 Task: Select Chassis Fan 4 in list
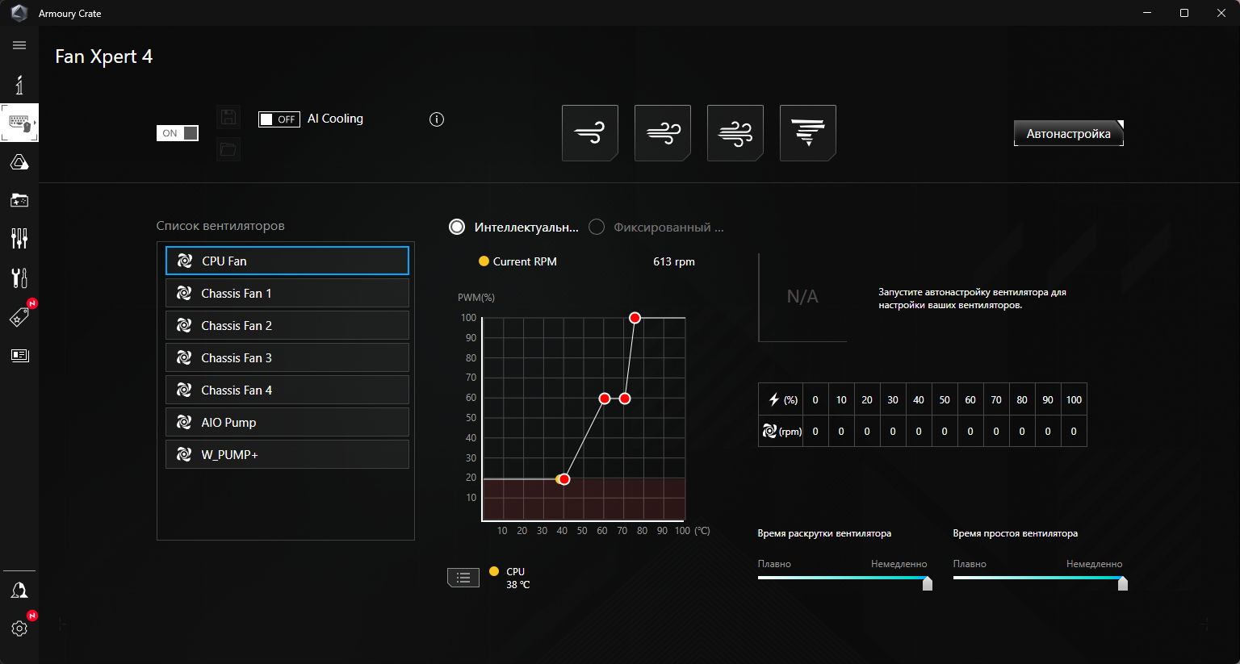[x=287, y=390]
